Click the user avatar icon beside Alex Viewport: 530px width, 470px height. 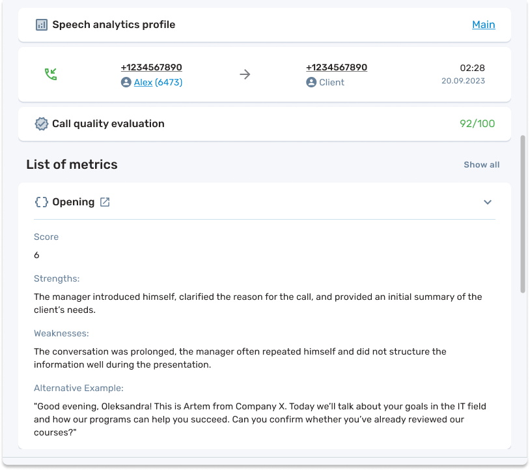[126, 83]
